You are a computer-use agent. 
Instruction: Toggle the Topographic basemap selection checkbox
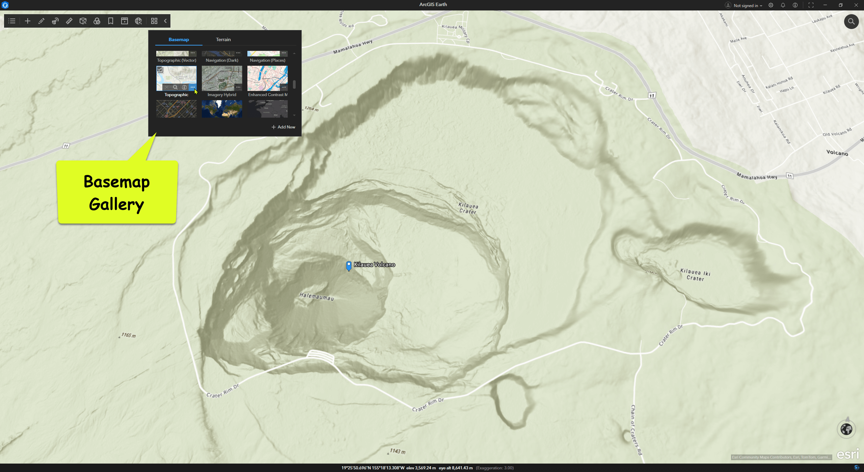(x=160, y=70)
